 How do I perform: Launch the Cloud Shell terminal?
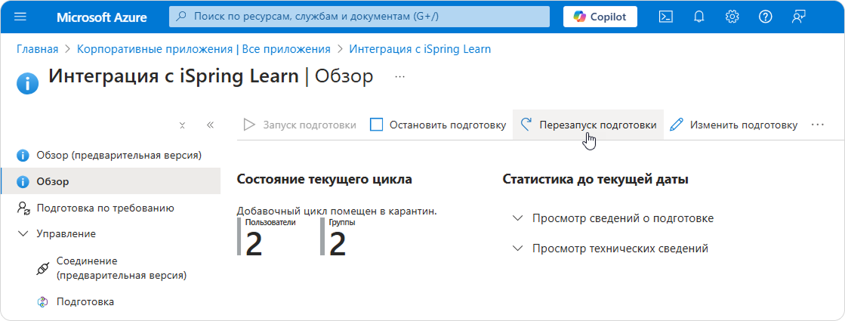click(x=666, y=17)
